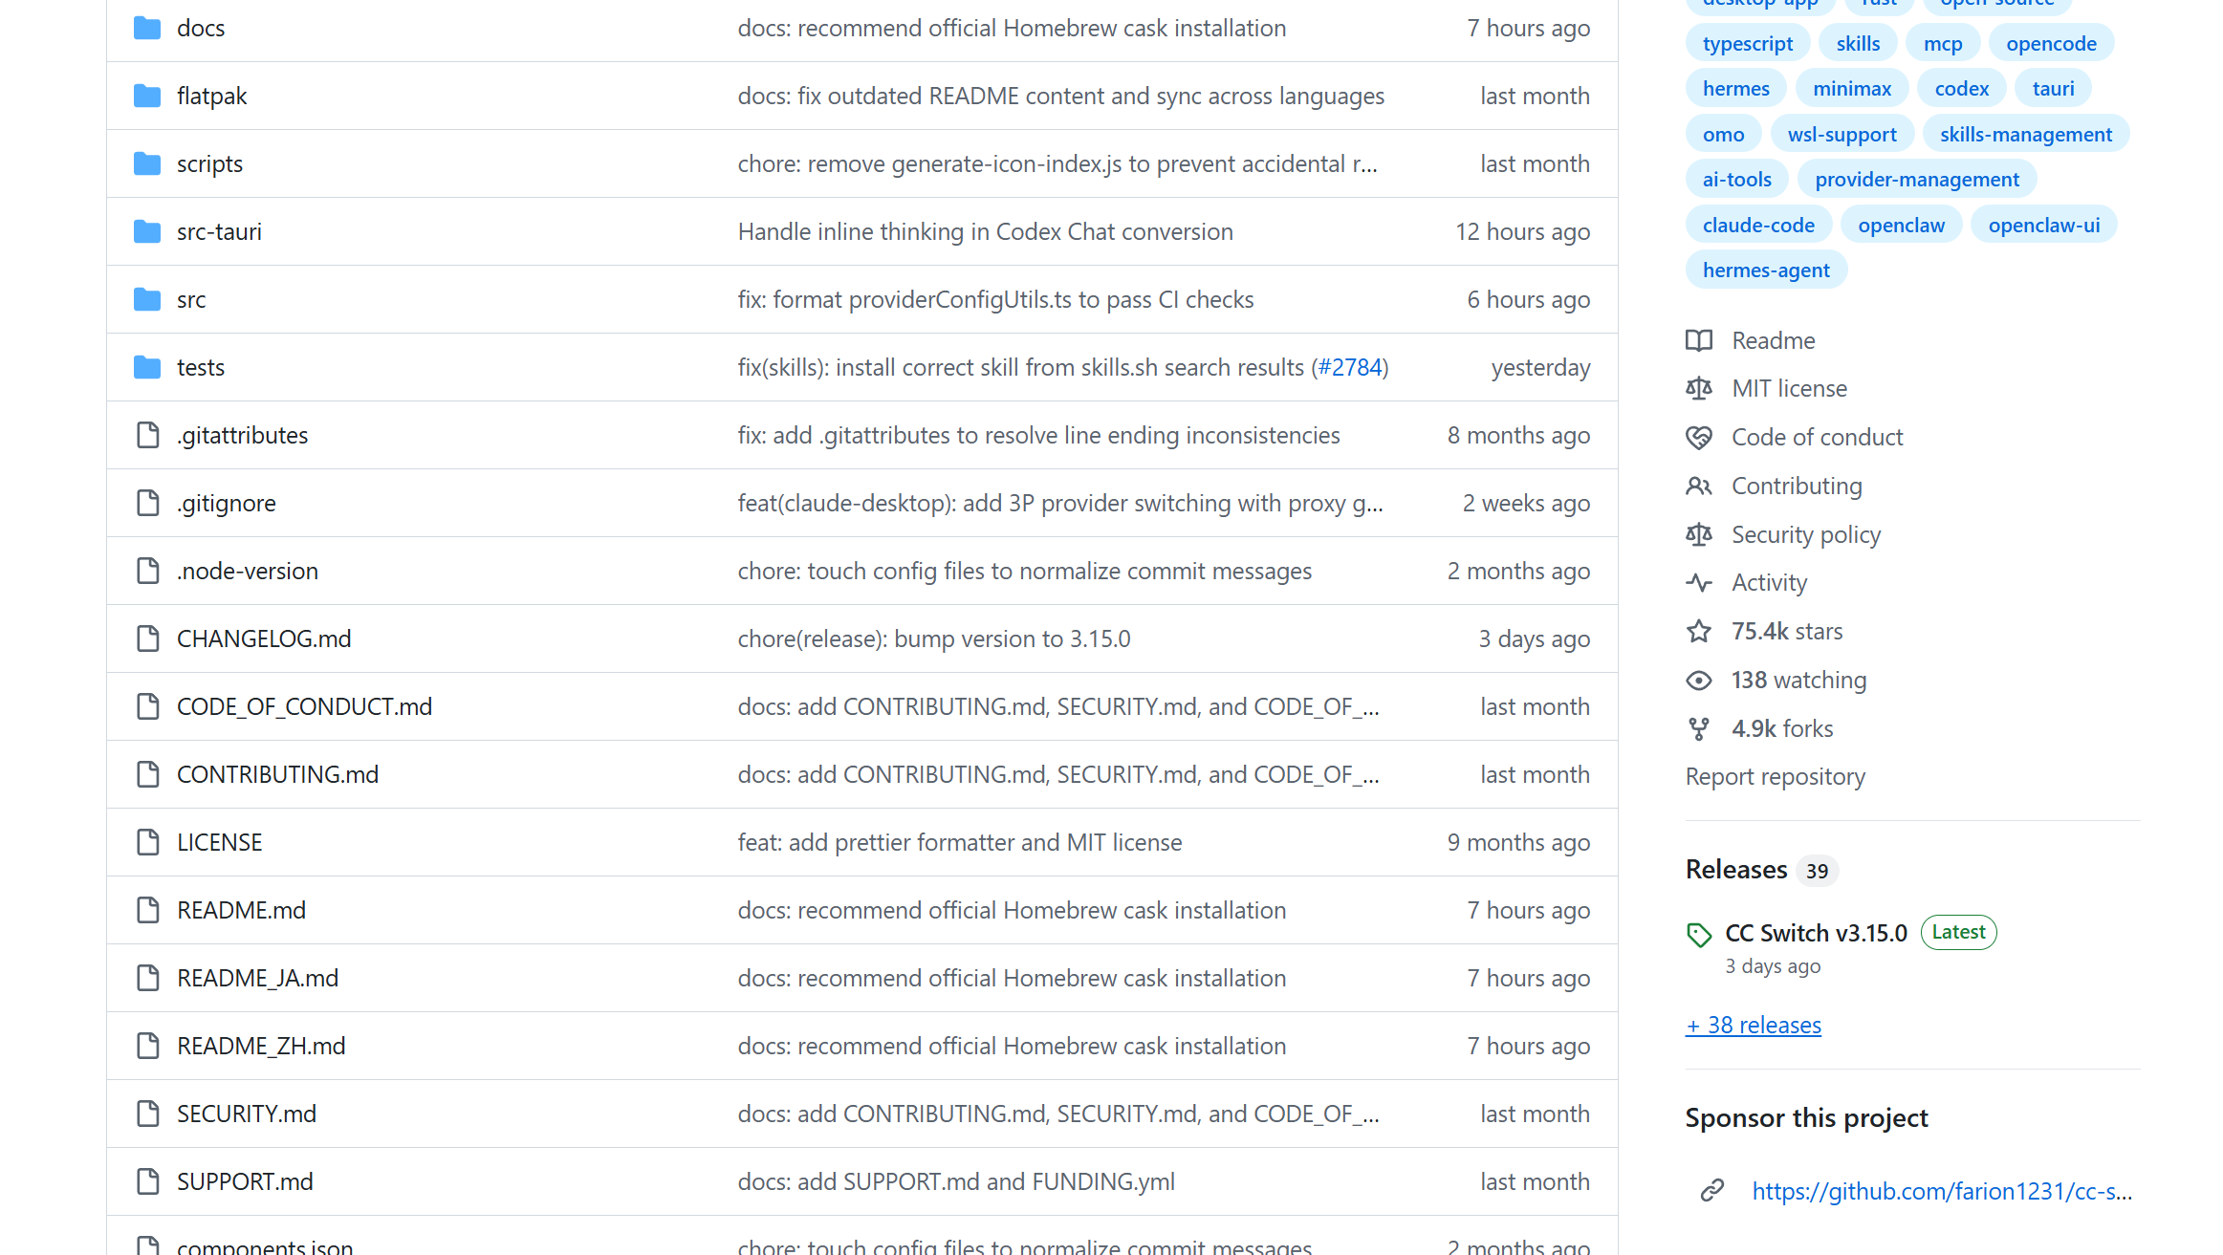The image size is (2223, 1255).
Task: Select the codex topic tag
Action: (1962, 88)
